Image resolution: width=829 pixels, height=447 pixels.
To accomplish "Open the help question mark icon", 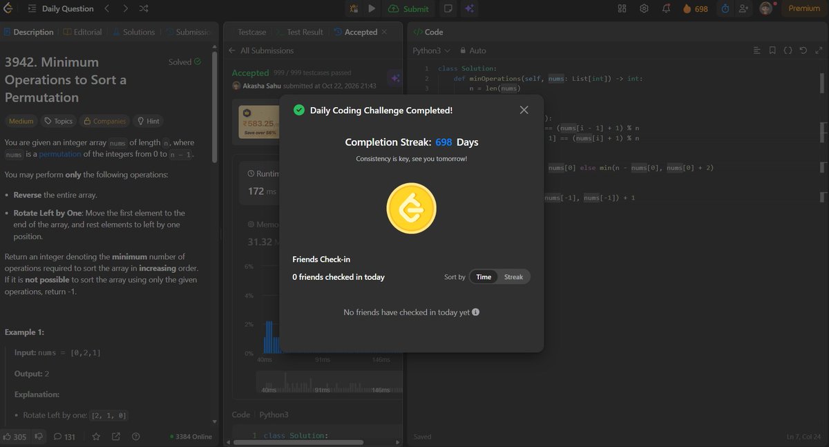I will pos(135,437).
